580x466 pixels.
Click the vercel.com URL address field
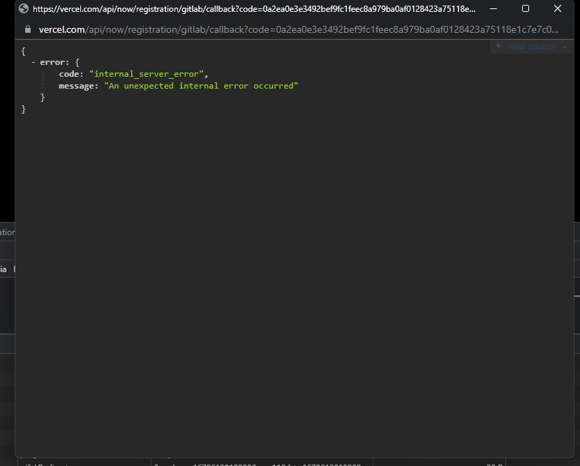pyautogui.click(x=299, y=29)
